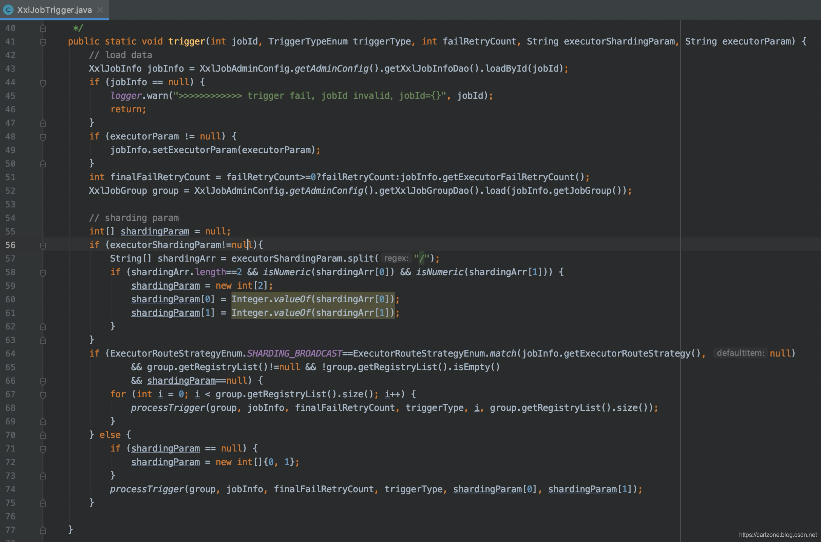Click highlighted Integer.valueOf on line 61
This screenshot has height=542, width=821.
313,313
